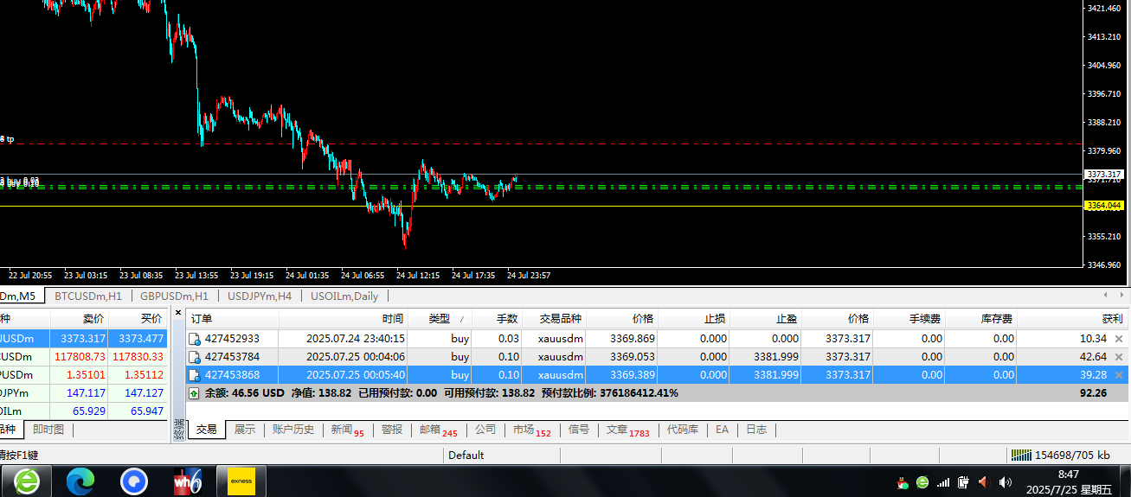The width and height of the screenshot is (1131, 497).
Task: Close the terminal panel with its X button
Action: coord(178,312)
